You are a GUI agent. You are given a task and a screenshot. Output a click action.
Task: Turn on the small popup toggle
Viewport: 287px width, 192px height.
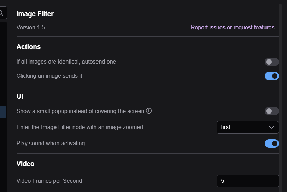tap(271, 111)
